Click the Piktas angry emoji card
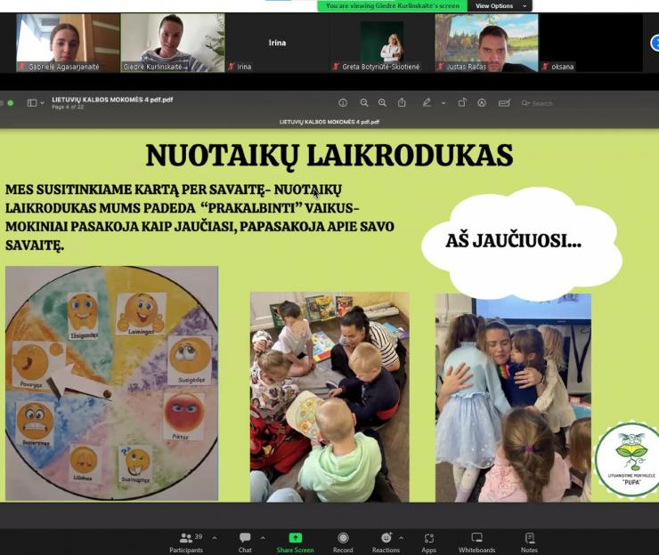The image size is (659, 555). pos(183,416)
